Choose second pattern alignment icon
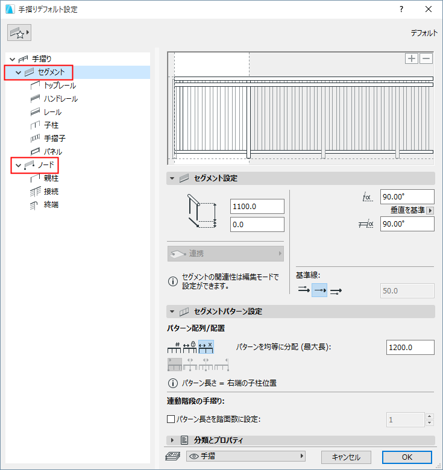 coord(190,365)
